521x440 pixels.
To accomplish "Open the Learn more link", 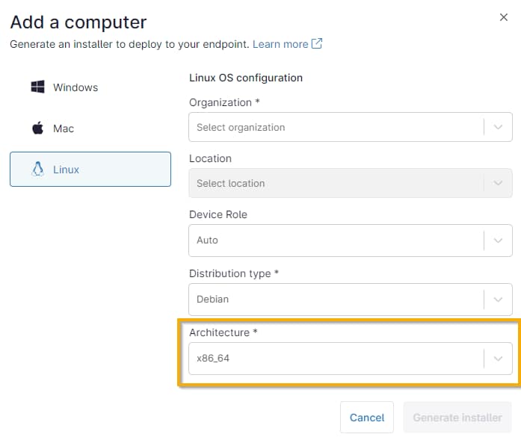I will [x=280, y=44].
